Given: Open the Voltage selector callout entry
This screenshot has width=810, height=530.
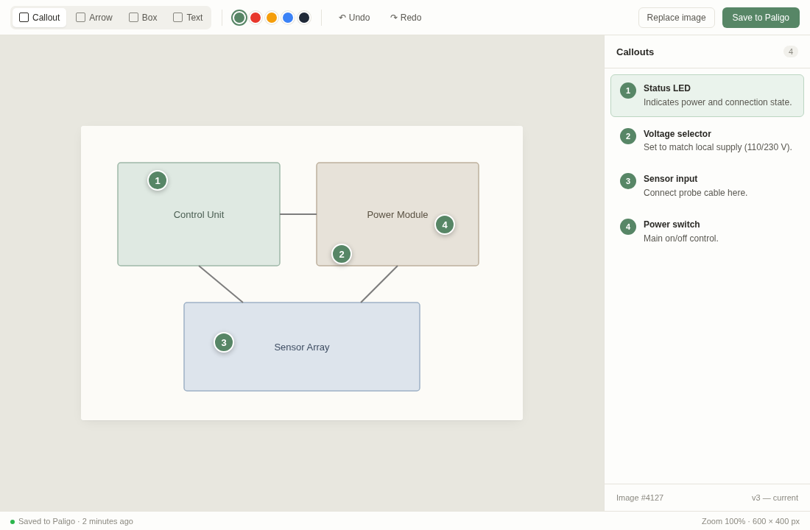Looking at the screenshot, I should tap(707, 141).
